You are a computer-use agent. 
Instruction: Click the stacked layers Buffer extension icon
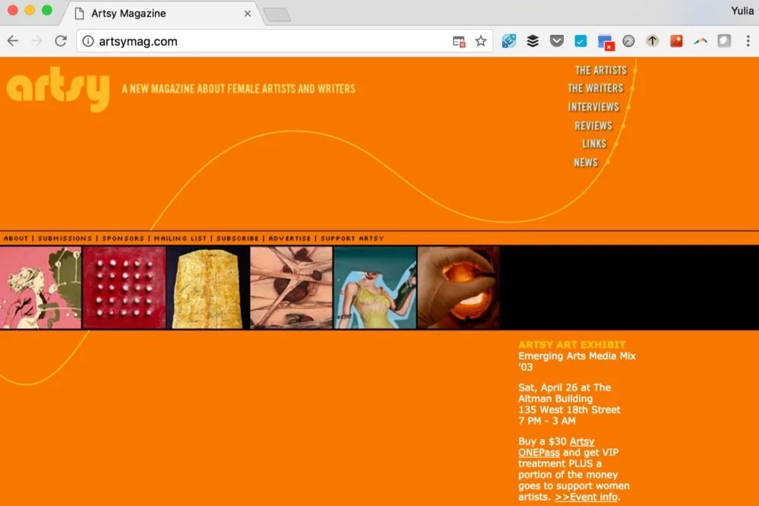pyautogui.click(x=533, y=41)
